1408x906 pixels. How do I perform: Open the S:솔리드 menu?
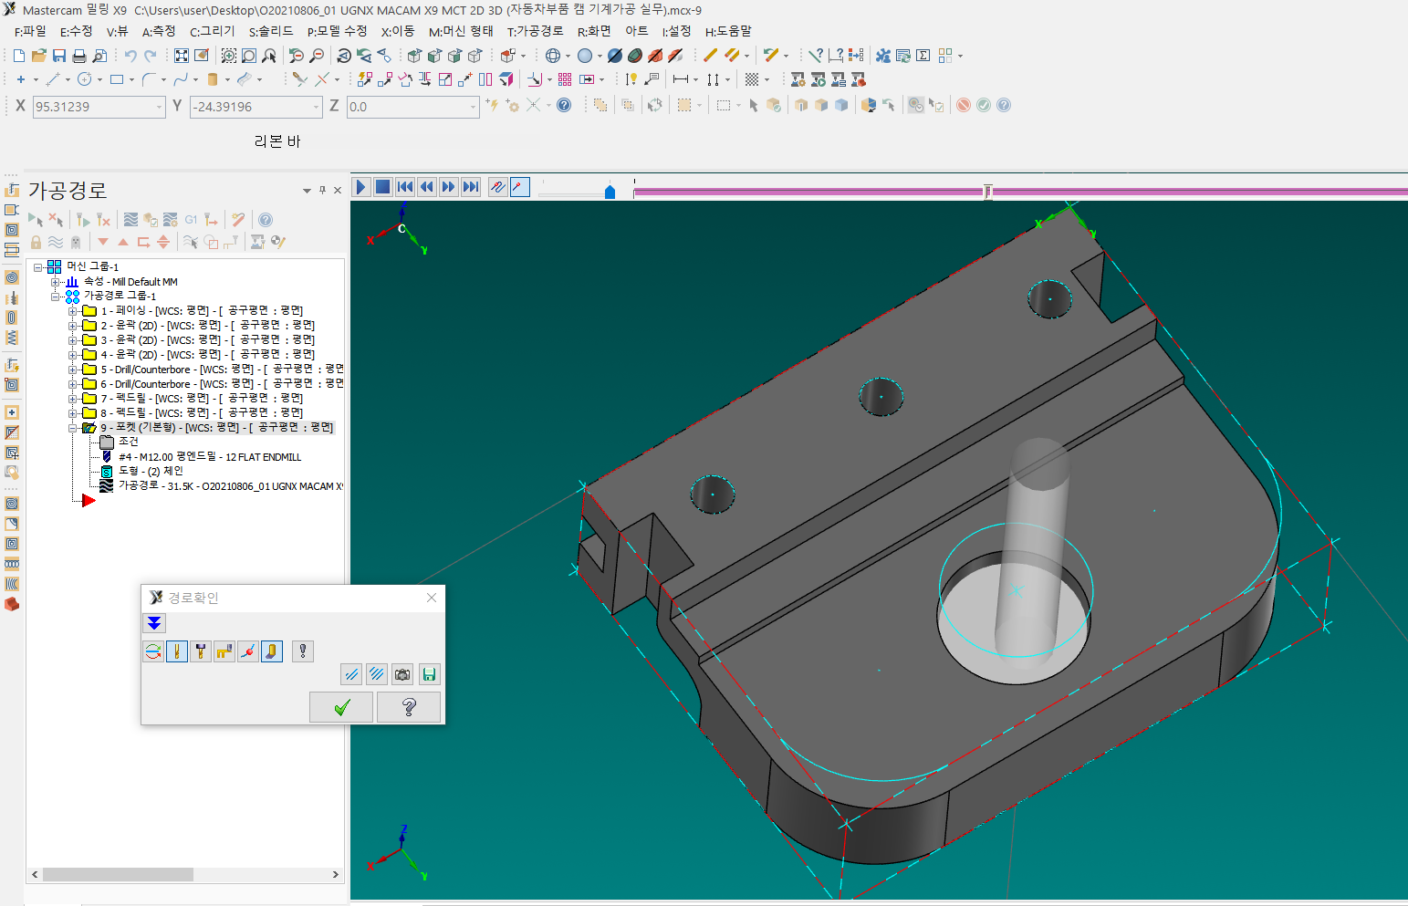tap(271, 31)
